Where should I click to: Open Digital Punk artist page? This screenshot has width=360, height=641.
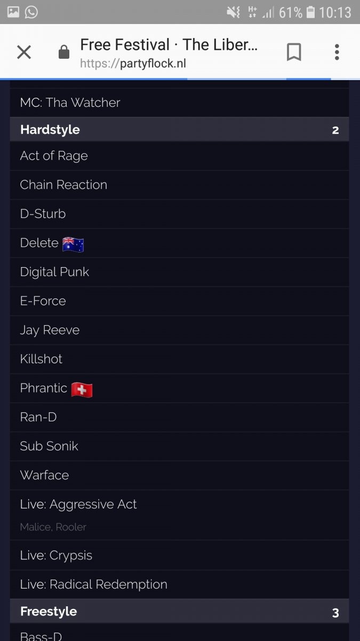54,272
